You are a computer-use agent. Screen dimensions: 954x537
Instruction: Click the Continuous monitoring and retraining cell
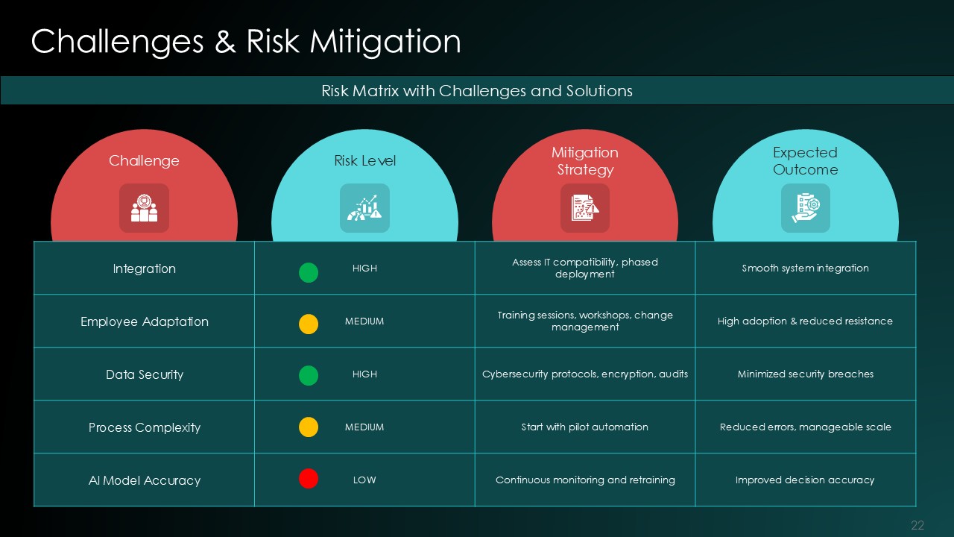click(x=585, y=480)
